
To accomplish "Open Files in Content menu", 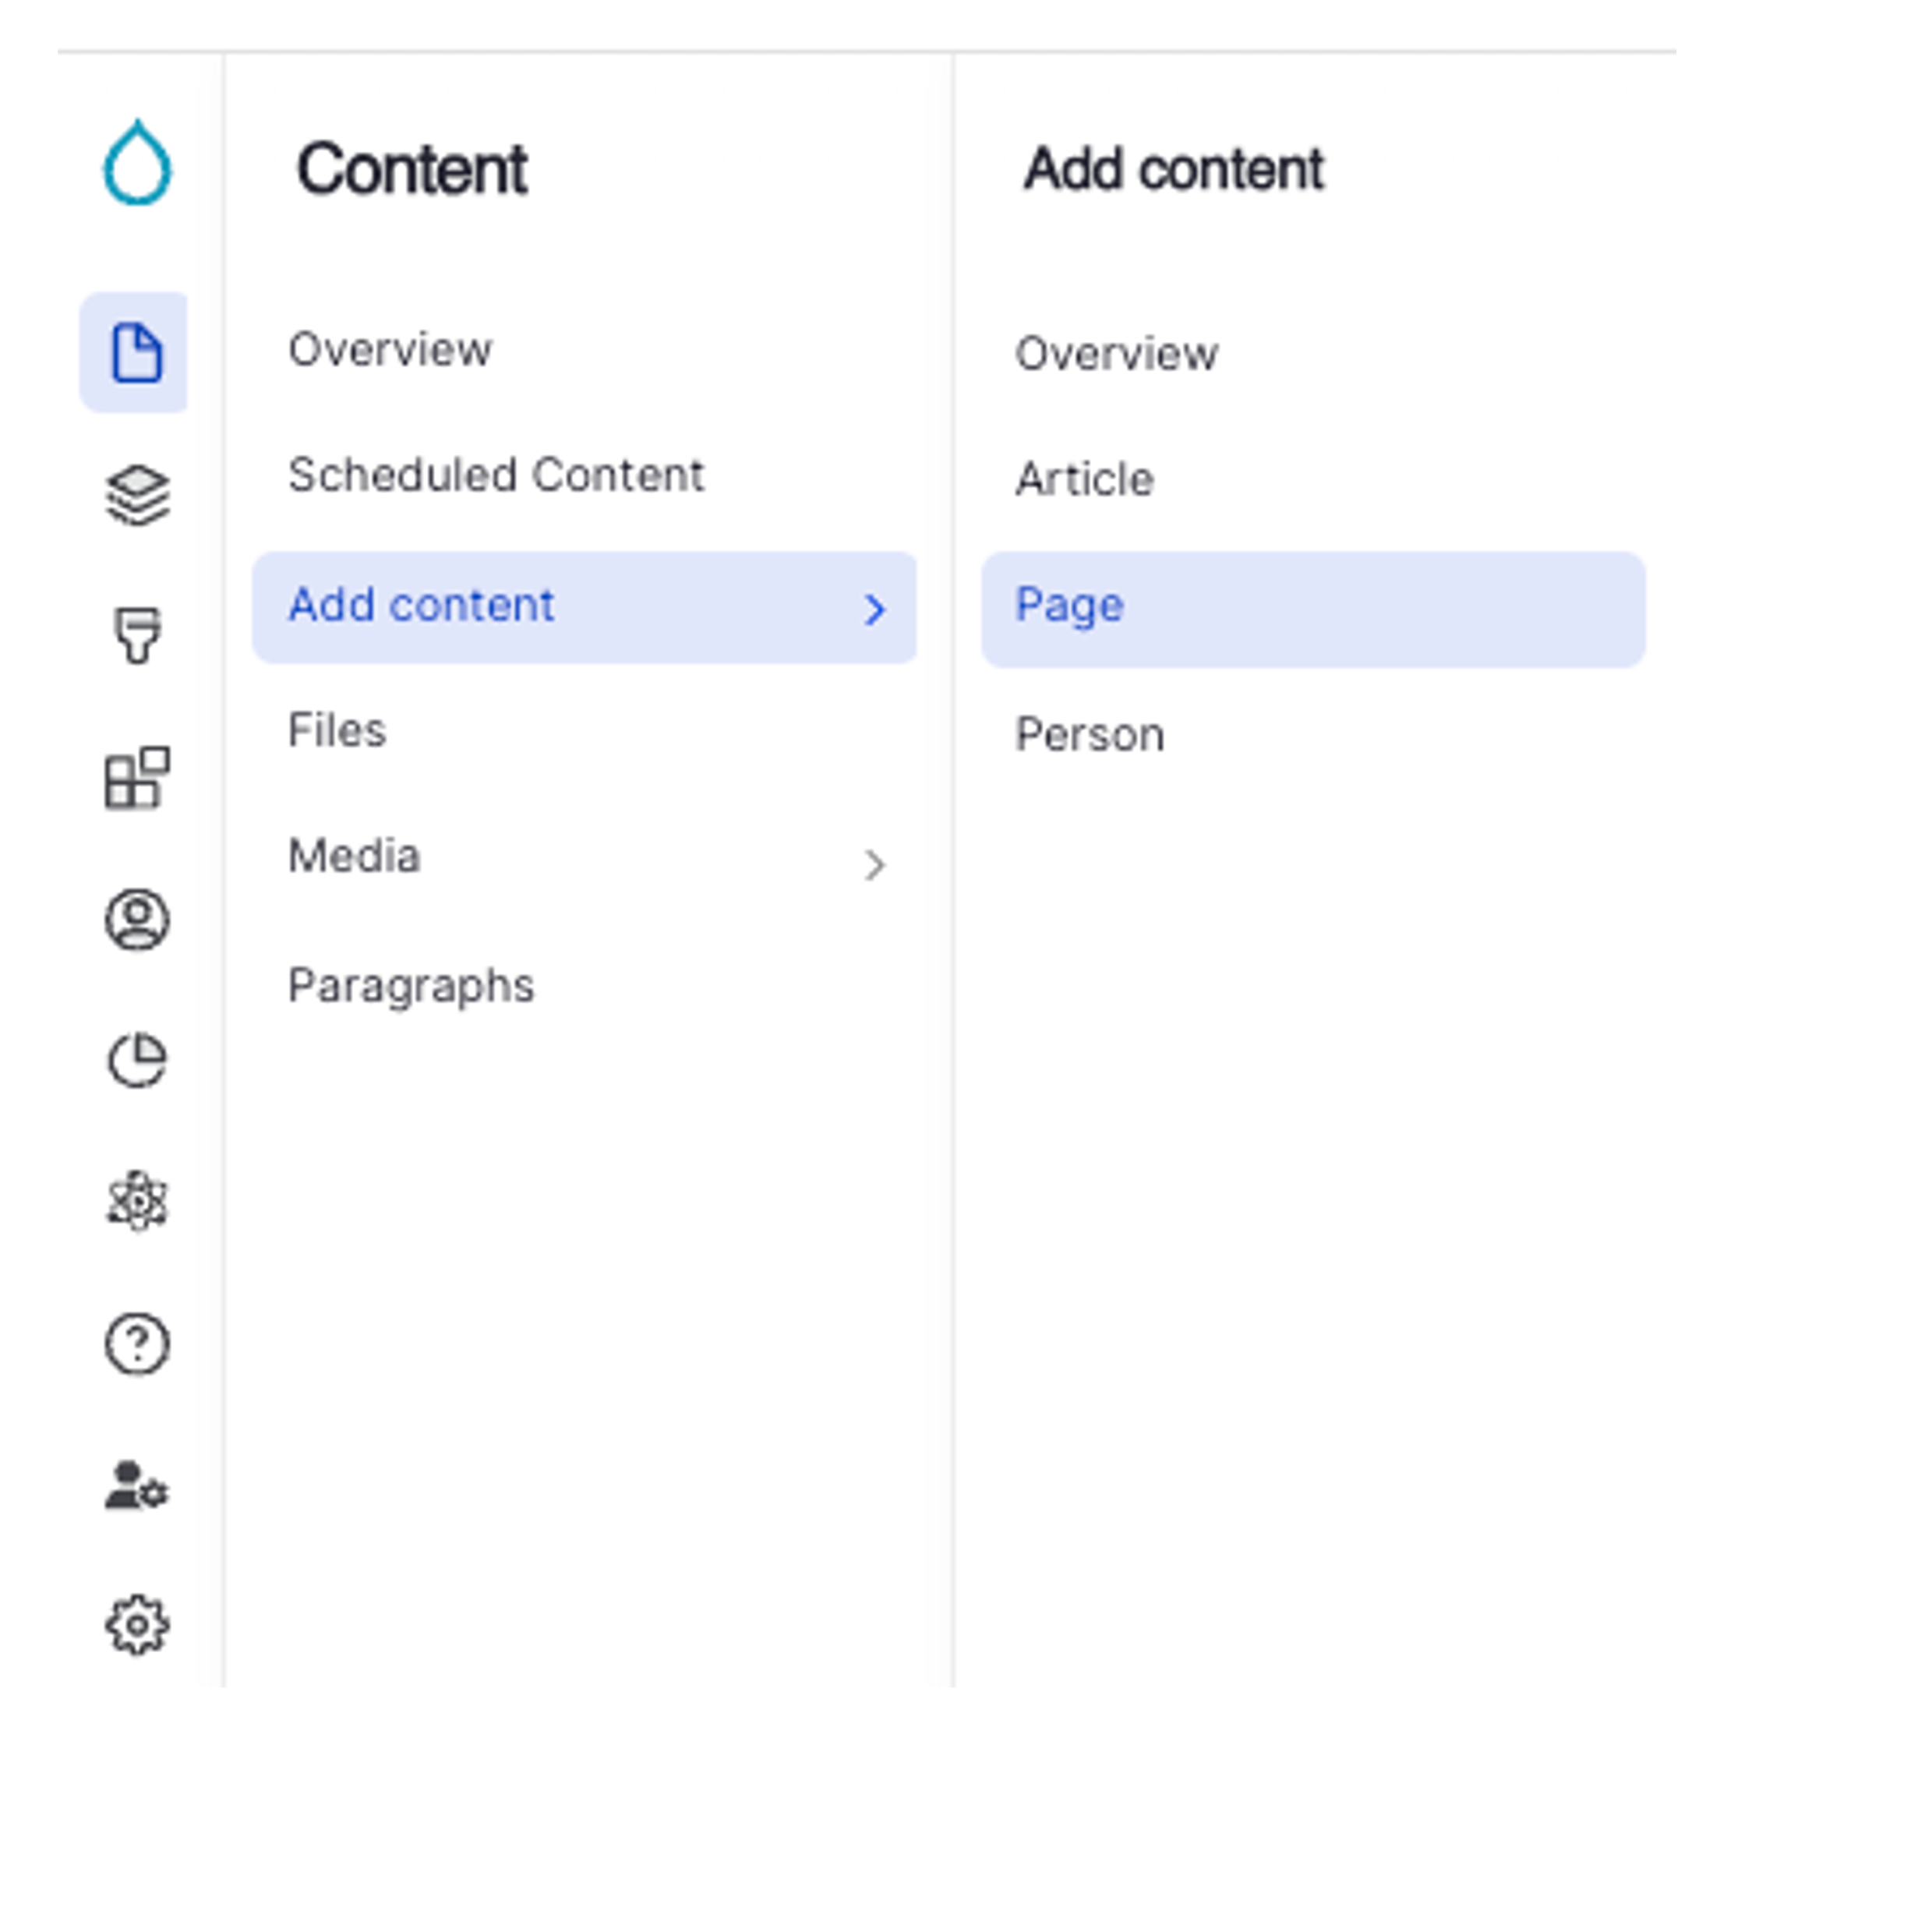I will (x=337, y=730).
